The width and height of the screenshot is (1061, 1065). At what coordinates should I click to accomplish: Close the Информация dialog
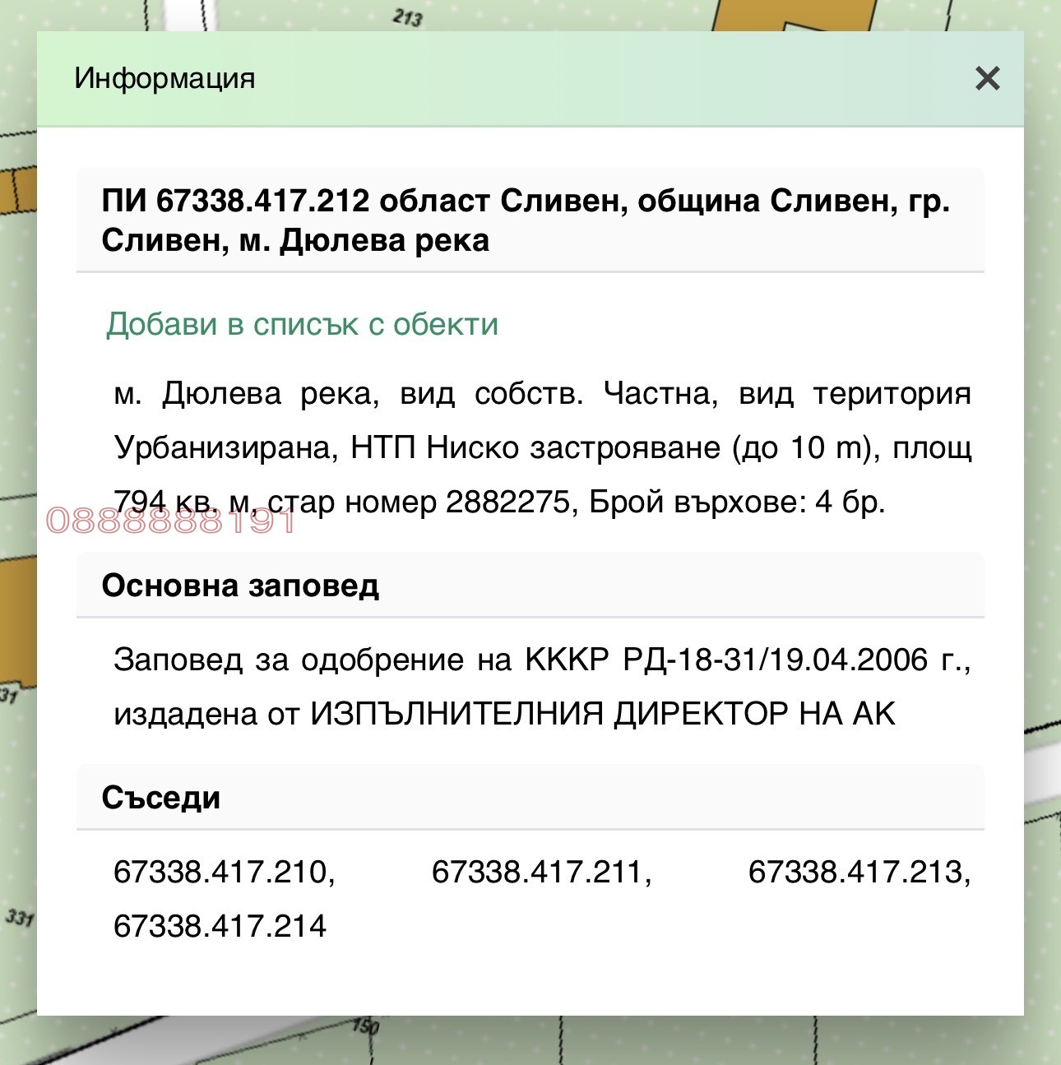tap(987, 80)
